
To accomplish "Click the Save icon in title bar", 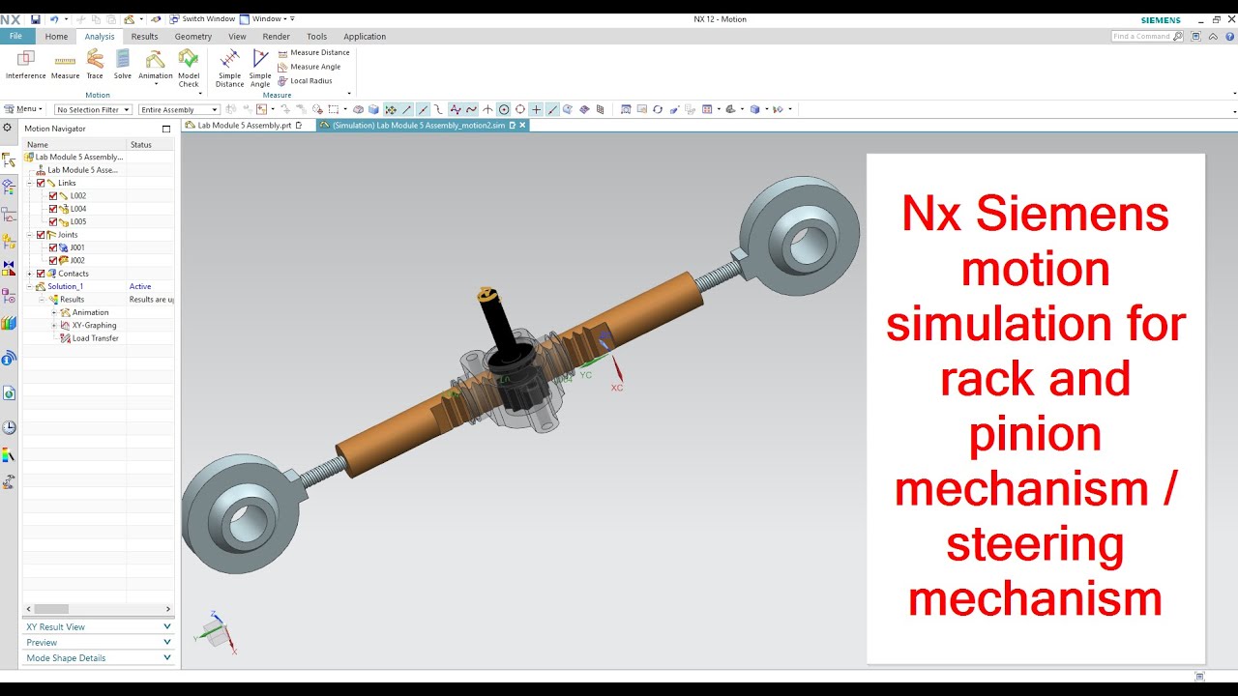I will coord(36,19).
